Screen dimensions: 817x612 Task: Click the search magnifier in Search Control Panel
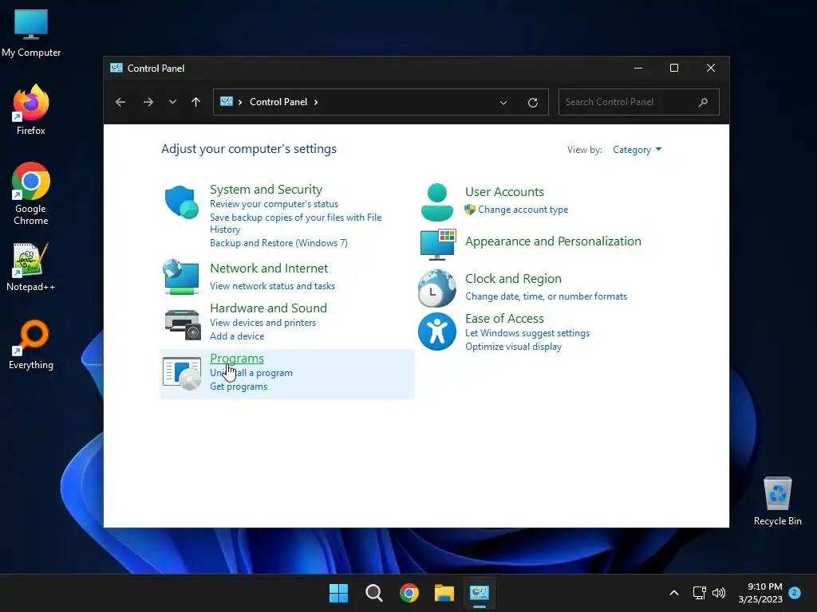tap(703, 102)
